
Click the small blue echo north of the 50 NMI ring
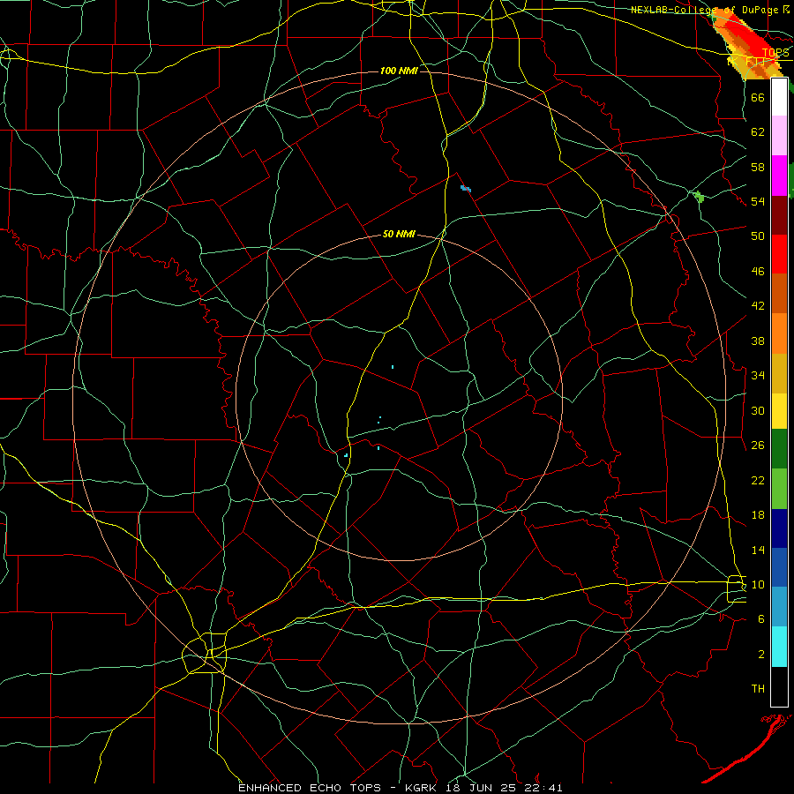(x=466, y=189)
